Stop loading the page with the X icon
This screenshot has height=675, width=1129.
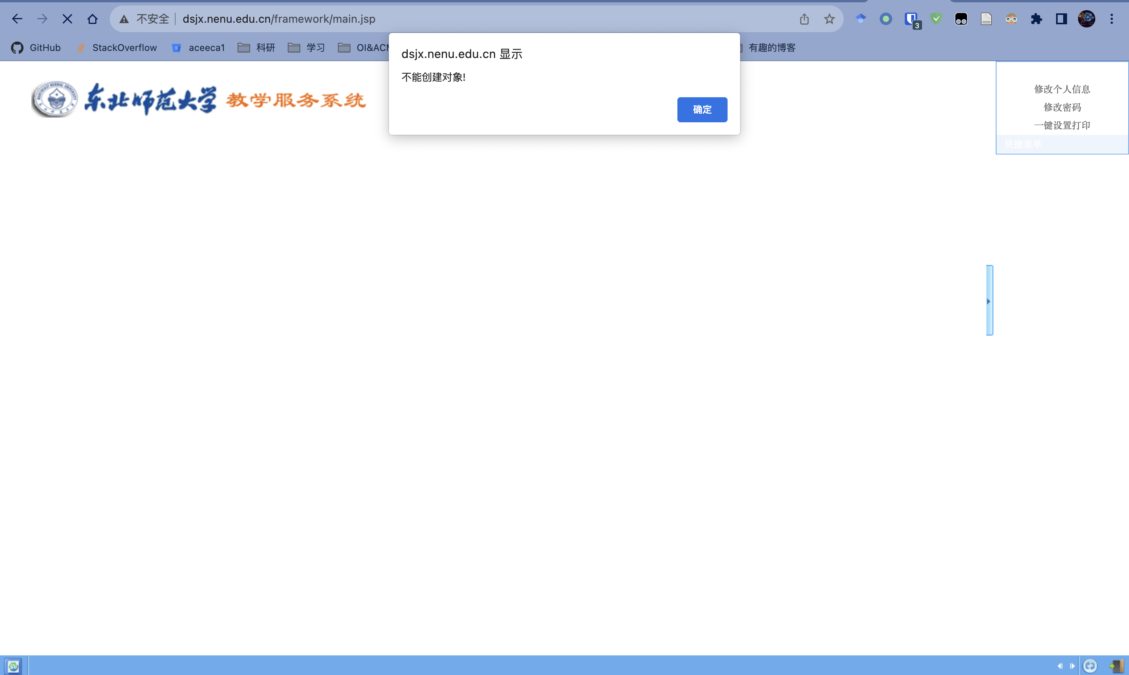click(x=67, y=19)
